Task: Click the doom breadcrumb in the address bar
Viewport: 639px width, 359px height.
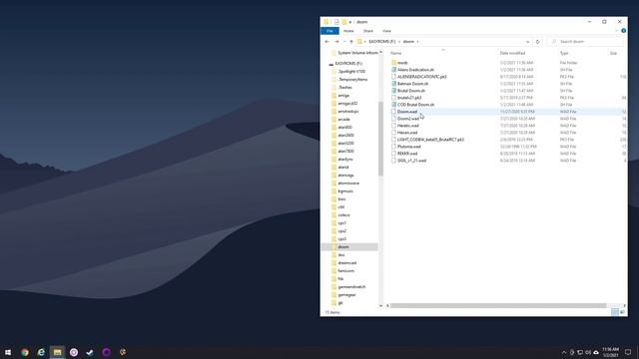Action: 408,42
